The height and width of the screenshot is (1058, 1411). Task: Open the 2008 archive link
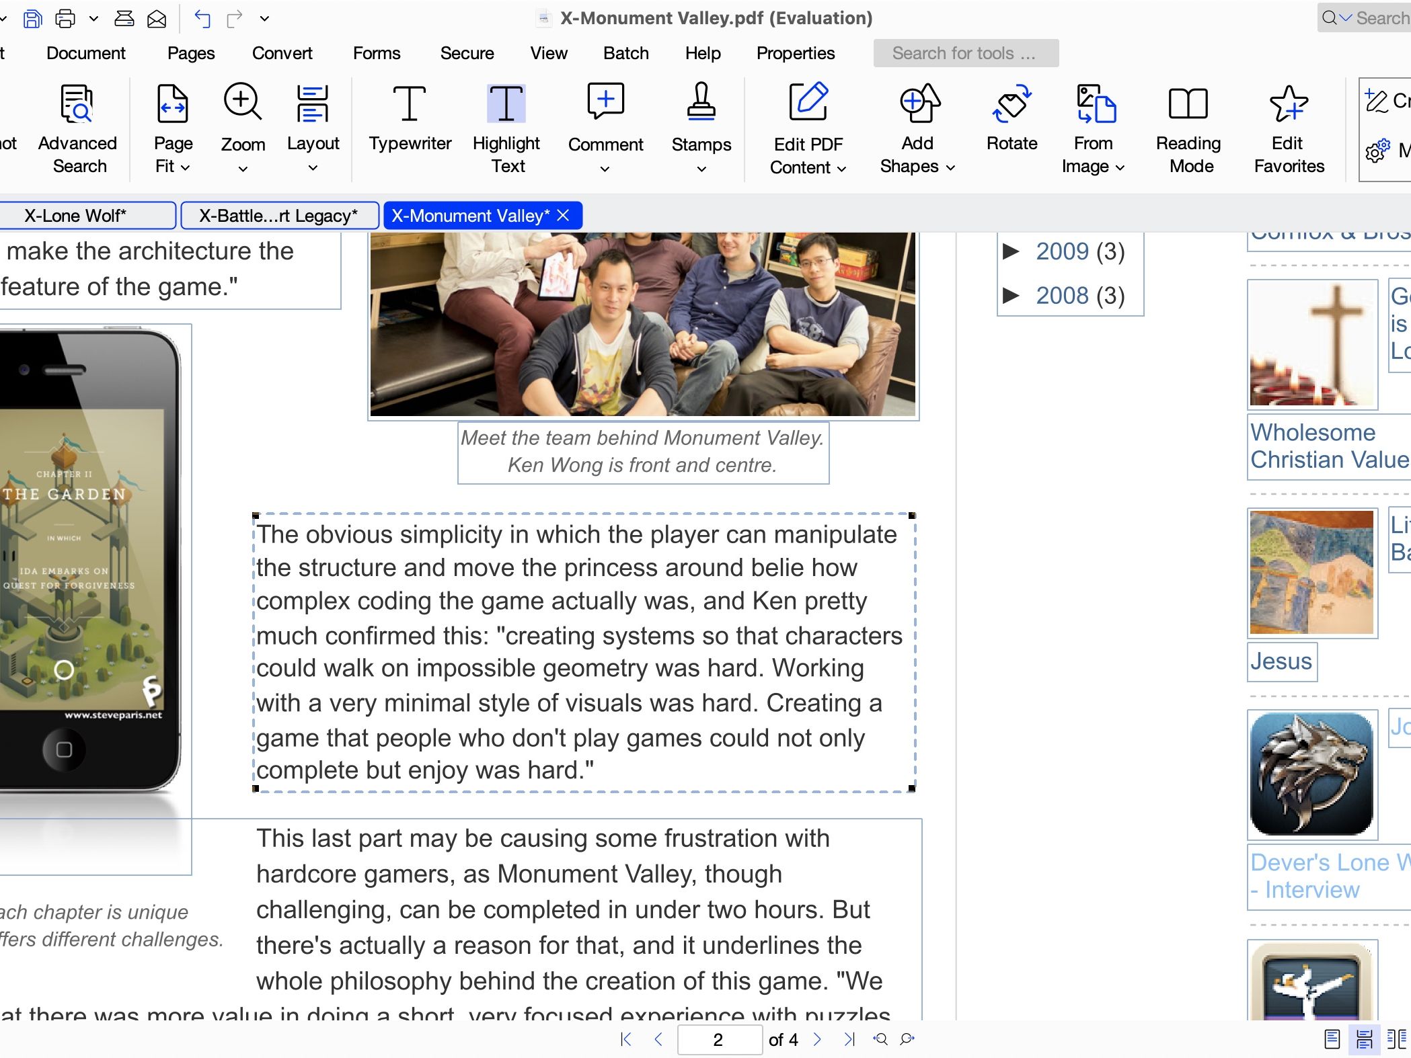1062,295
